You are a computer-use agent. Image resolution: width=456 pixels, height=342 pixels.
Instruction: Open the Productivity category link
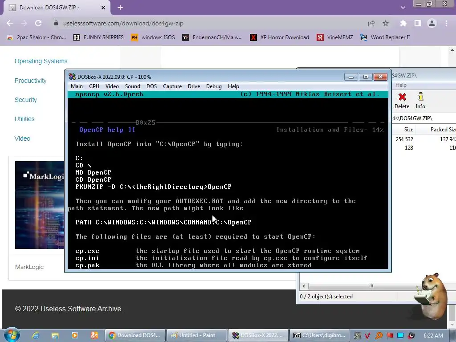pyautogui.click(x=31, y=81)
